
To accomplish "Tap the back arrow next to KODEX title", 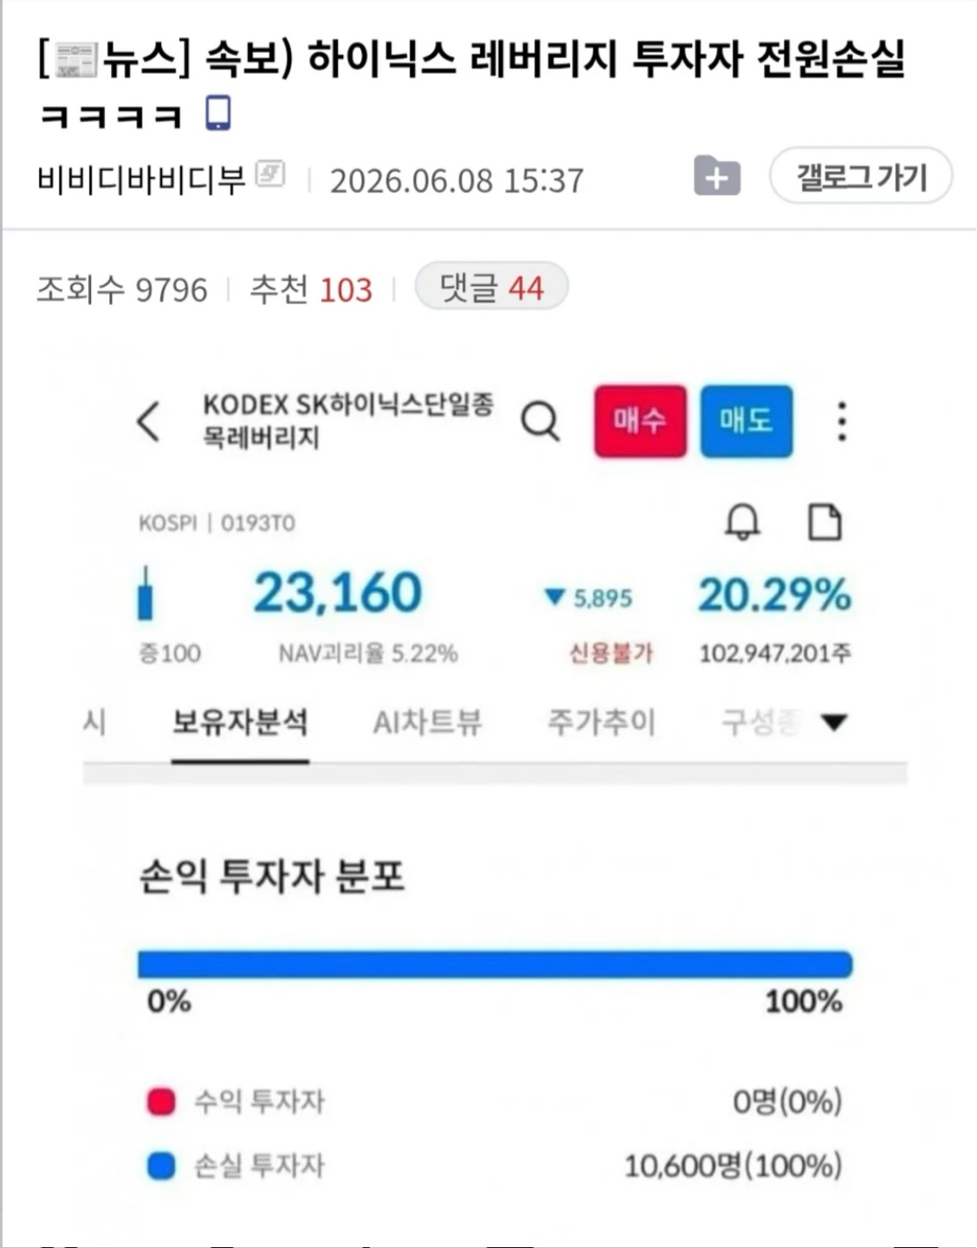I will pyautogui.click(x=149, y=421).
